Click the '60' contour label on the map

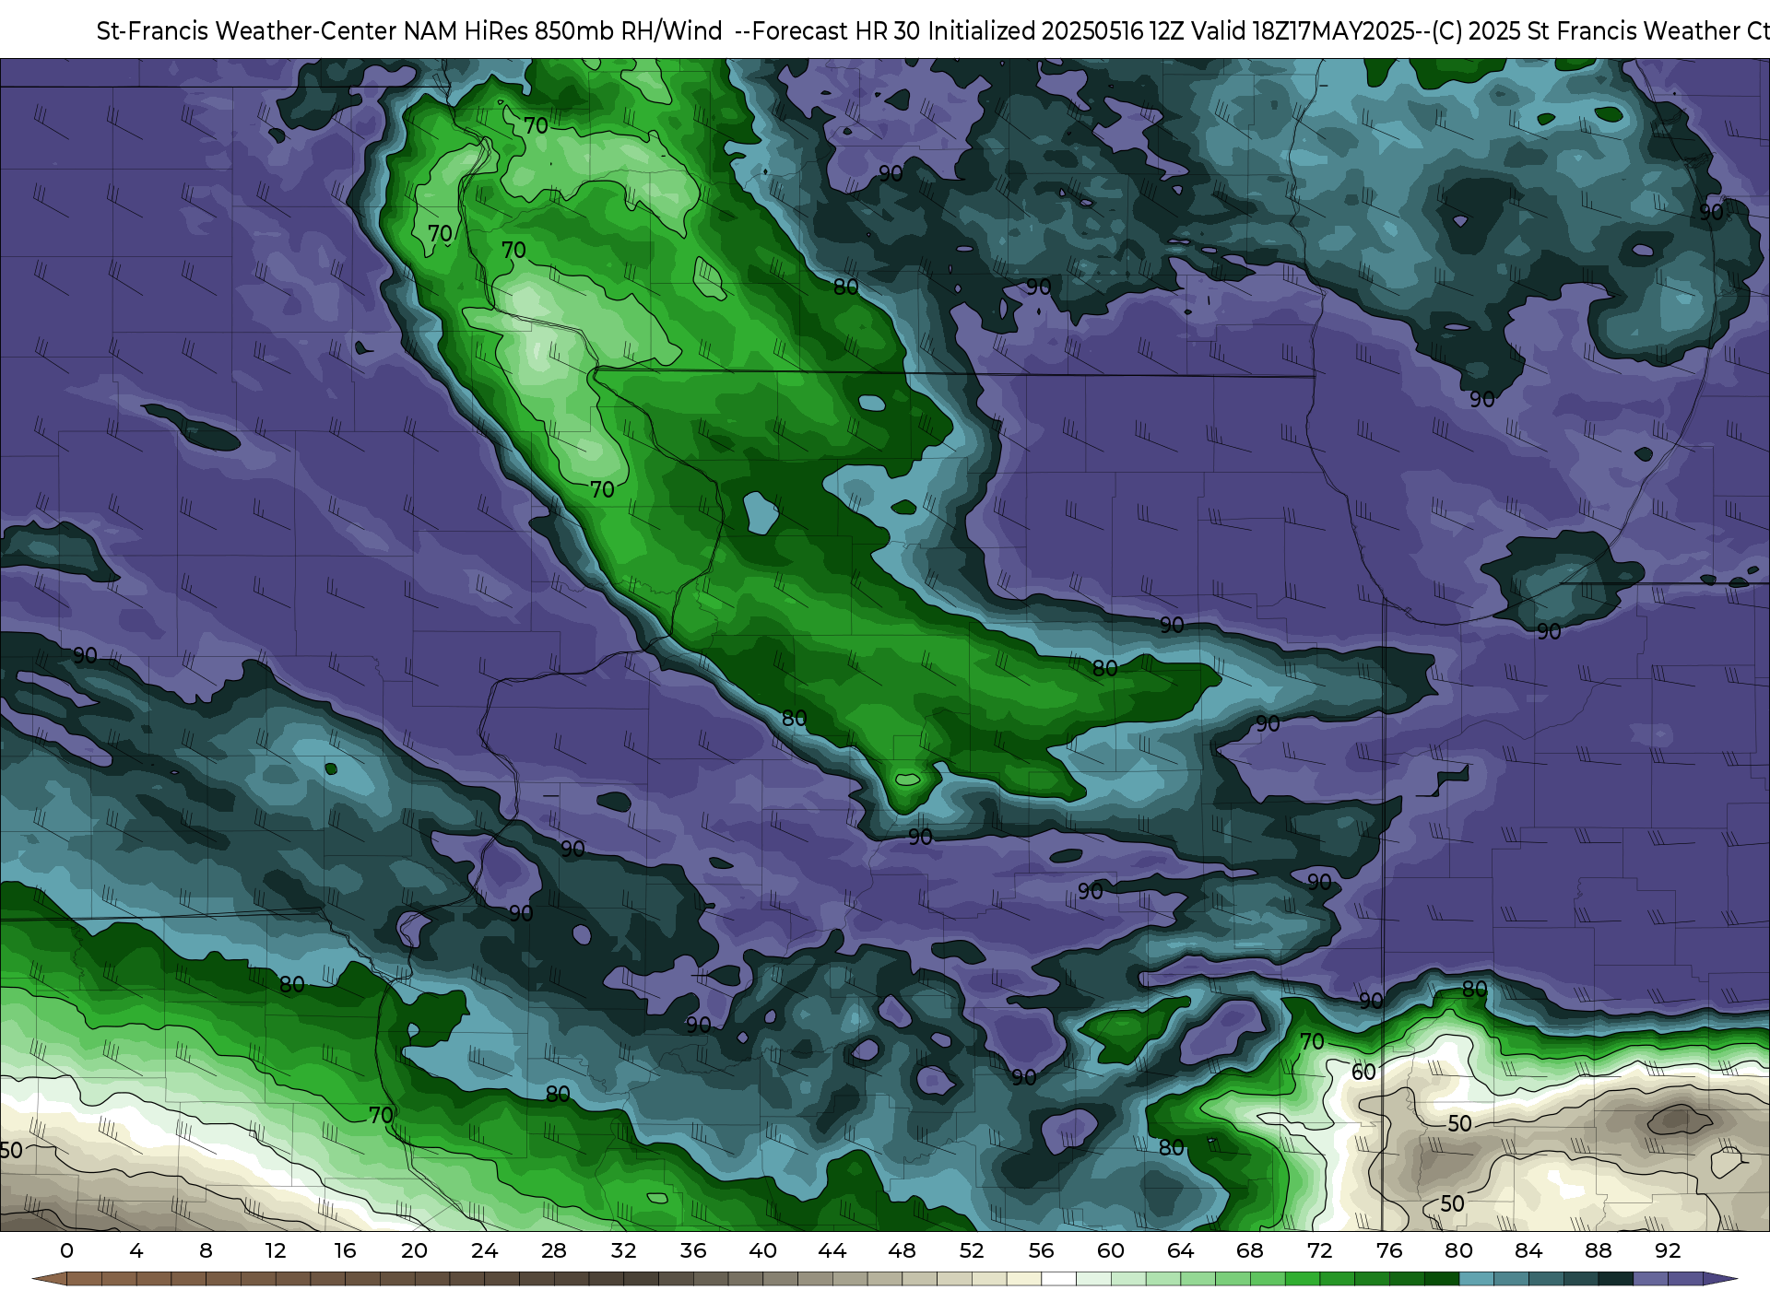tap(1363, 1073)
